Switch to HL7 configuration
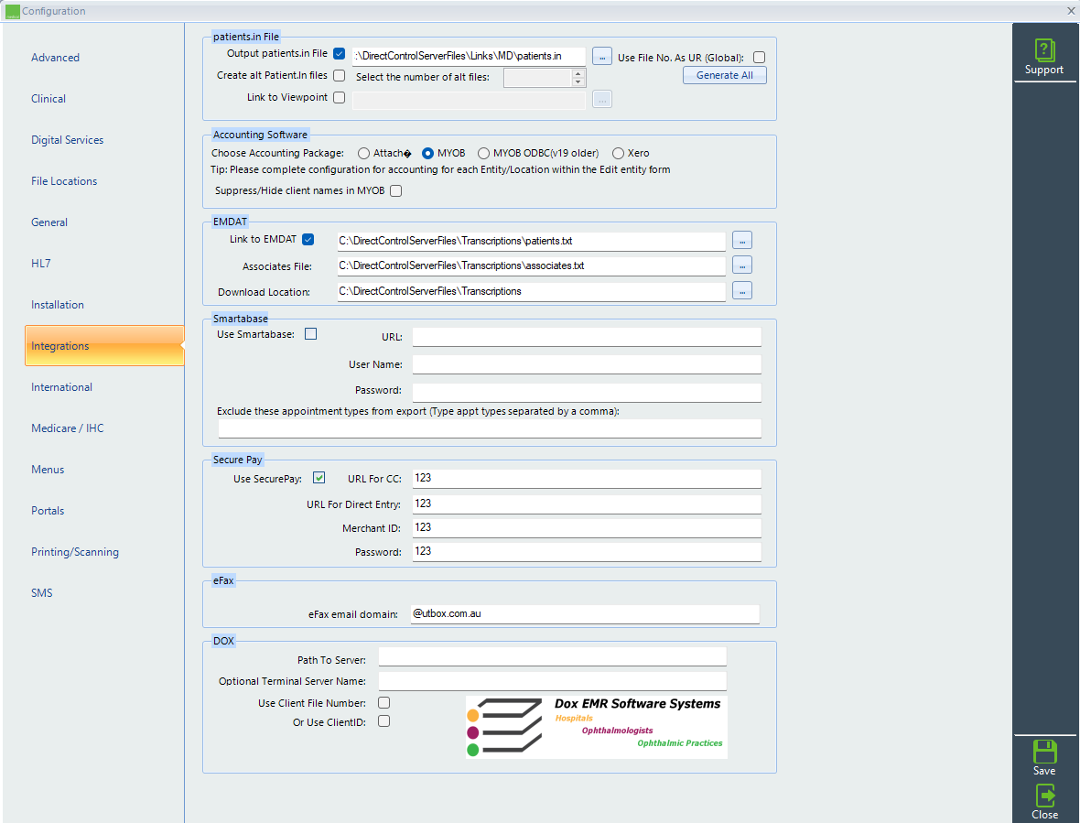The width and height of the screenshot is (1080, 823). (x=40, y=263)
